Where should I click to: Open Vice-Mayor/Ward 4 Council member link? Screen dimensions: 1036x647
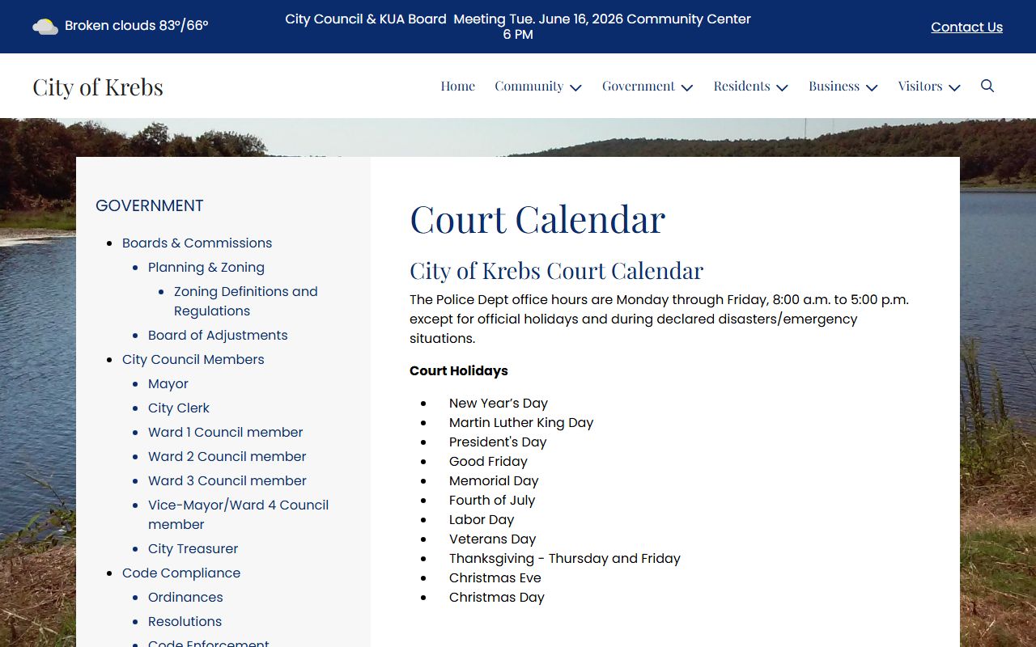(x=238, y=514)
